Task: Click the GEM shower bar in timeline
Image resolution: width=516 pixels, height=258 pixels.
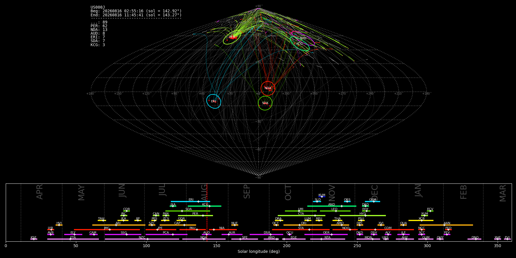Action: pyautogui.click(x=372, y=201)
